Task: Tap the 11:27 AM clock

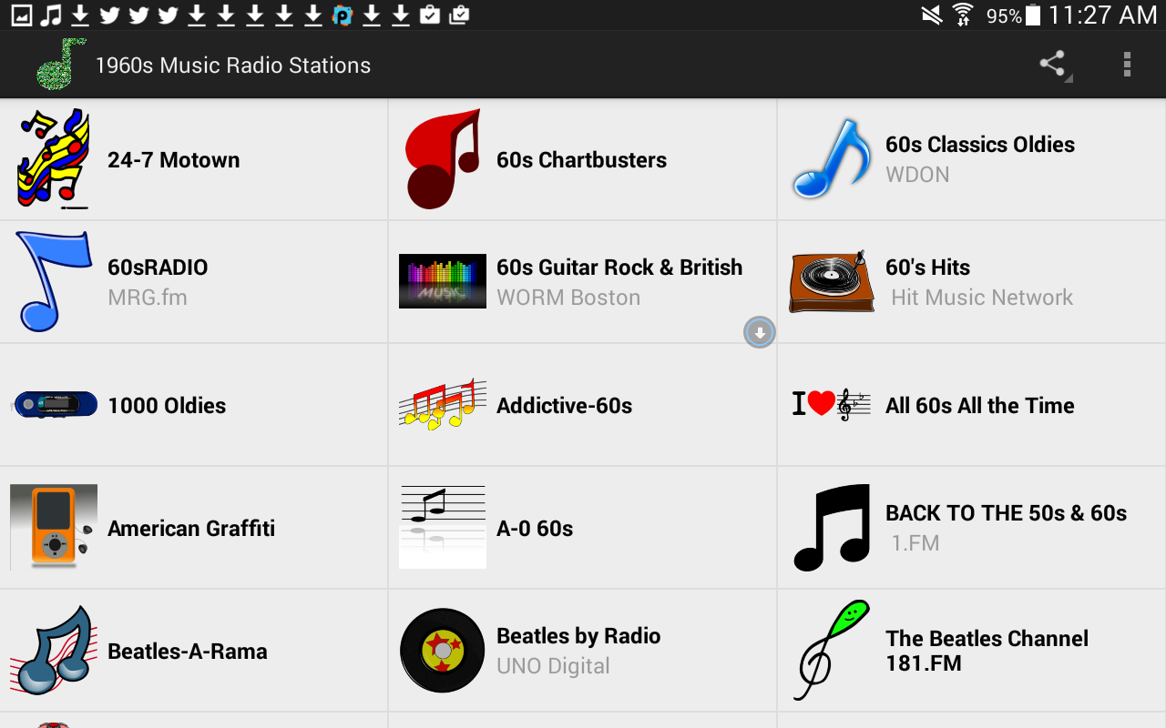Action: tap(1102, 15)
